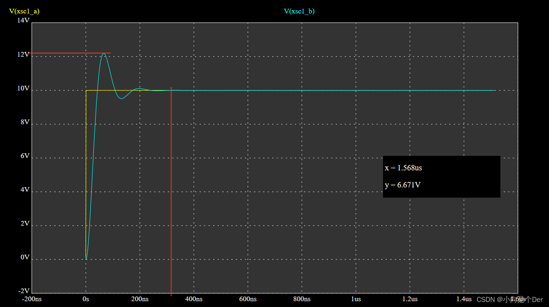Click the yellow step input rising edge
549x307 pixels.
(86, 174)
